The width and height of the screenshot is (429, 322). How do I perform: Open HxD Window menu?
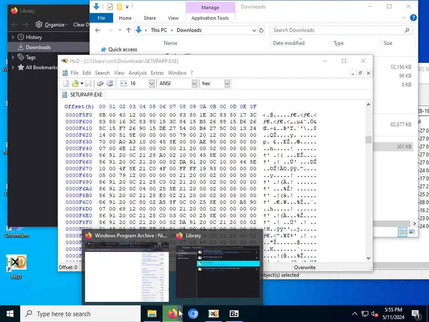coord(177,73)
